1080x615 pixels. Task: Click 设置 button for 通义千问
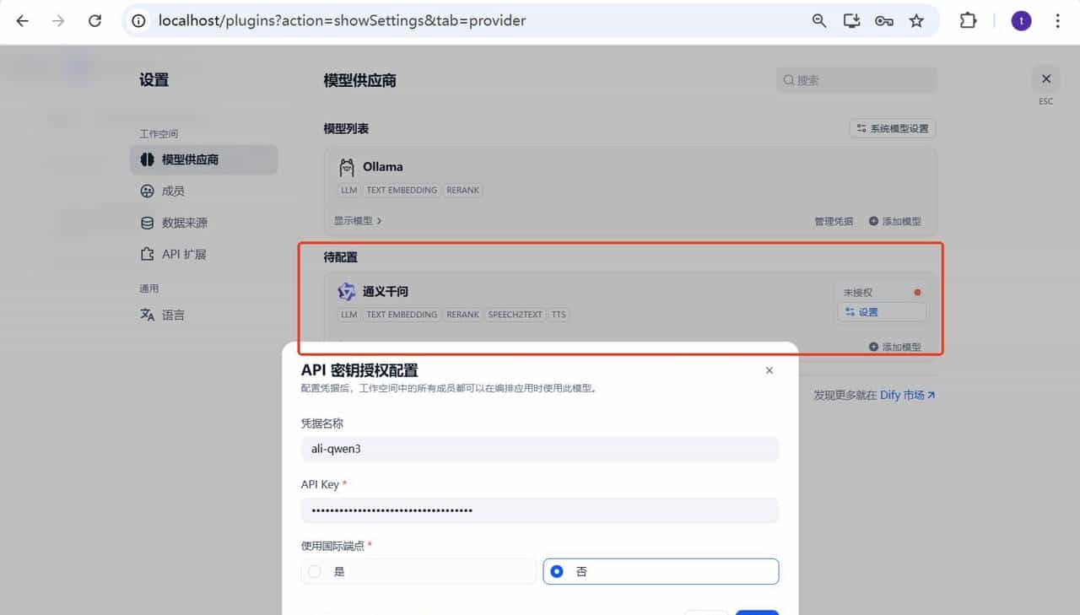(x=882, y=312)
